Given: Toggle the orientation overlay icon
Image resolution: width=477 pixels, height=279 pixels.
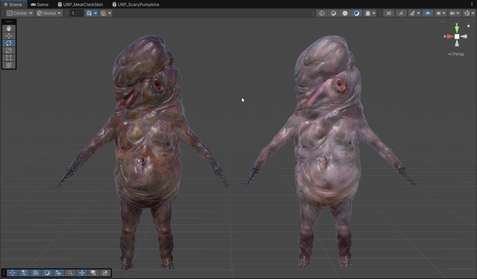Looking at the screenshot, I should pyautogui.click(x=82, y=273).
